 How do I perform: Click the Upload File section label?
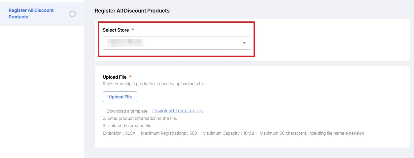point(114,77)
